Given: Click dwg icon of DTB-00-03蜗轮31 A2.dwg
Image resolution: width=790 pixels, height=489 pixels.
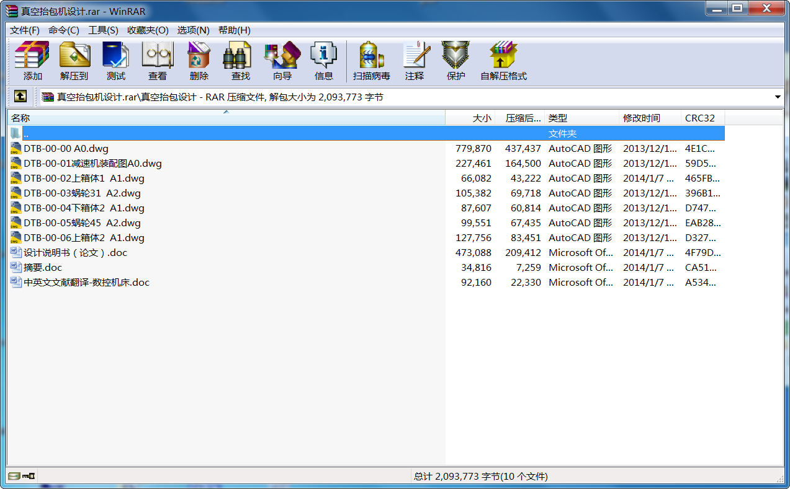Looking at the screenshot, I should [16, 193].
